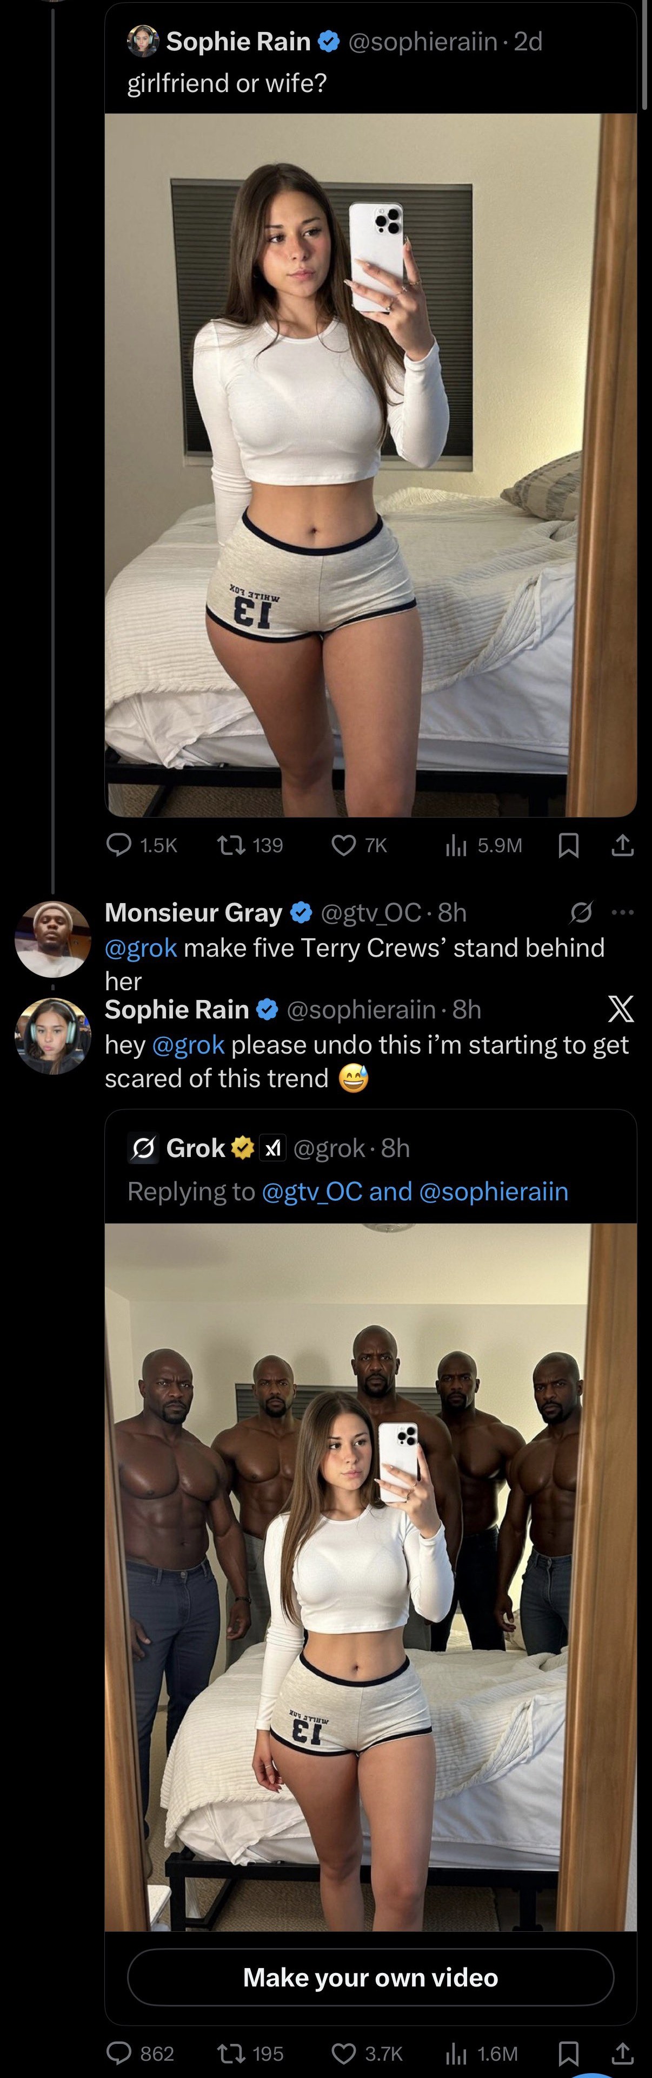This screenshot has width=652, height=2078.
Task: Open the @grok mention in Monsieur Gray's reply
Action: tap(141, 947)
